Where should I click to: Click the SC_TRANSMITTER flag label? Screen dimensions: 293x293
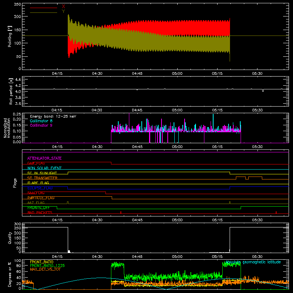click(42, 178)
